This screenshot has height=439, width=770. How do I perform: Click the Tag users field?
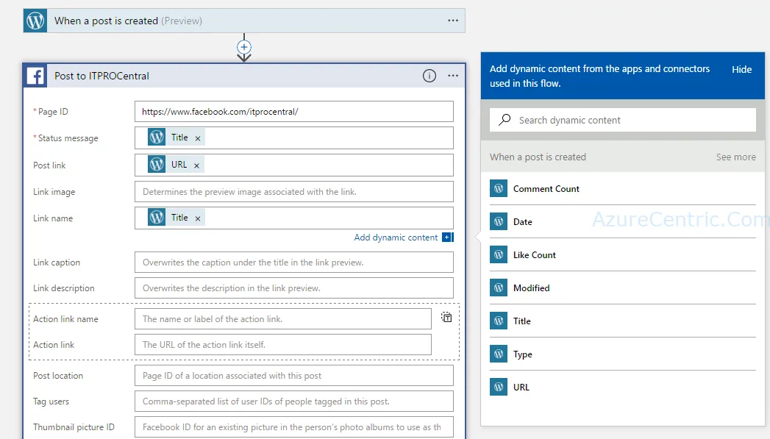click(293, 401)
